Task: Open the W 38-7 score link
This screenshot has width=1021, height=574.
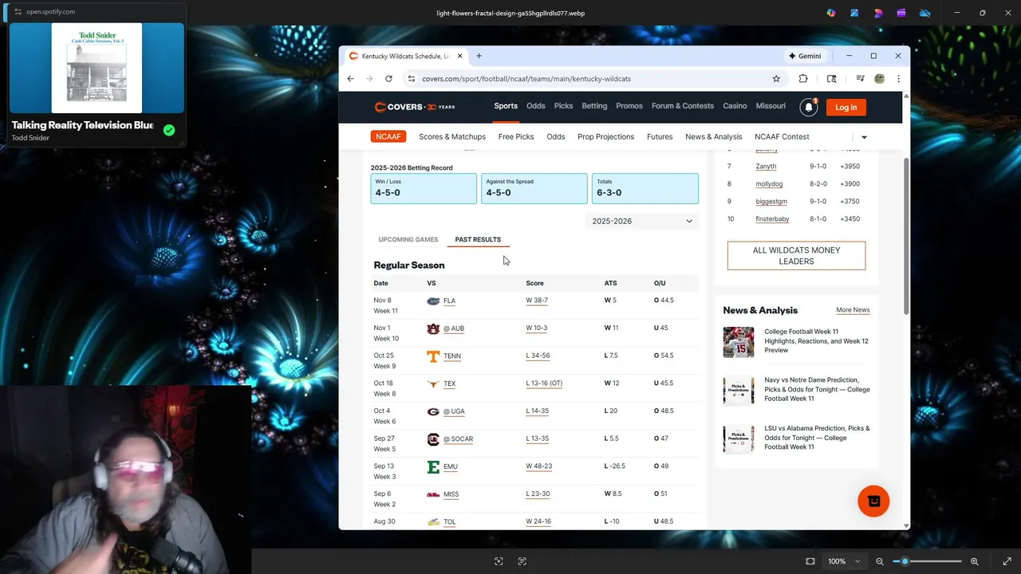Action: coord(537,301)
